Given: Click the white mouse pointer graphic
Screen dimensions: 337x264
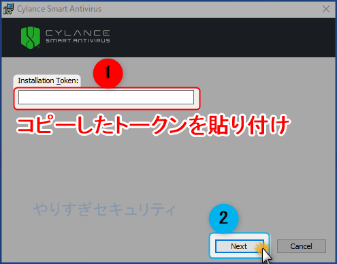Looking at the screenshot, I should pyautogui.click(x=267, y=256).
